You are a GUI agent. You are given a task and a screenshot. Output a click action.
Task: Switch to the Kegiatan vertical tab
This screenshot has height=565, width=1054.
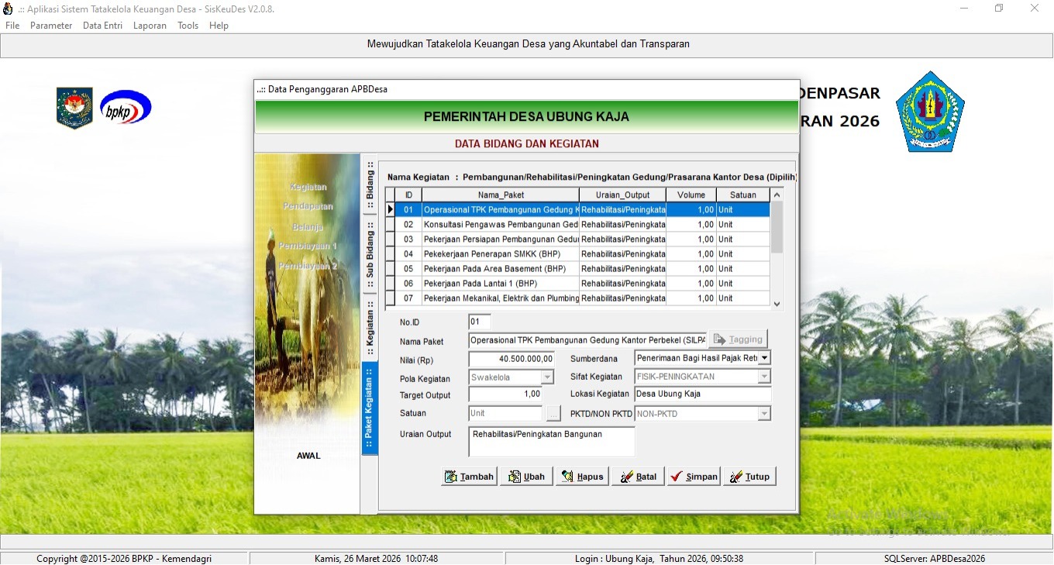click(370, 327)
